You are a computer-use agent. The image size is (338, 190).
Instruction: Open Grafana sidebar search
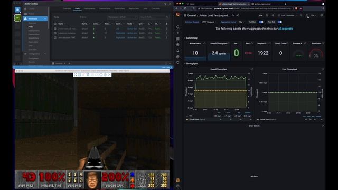pos(177,27)
